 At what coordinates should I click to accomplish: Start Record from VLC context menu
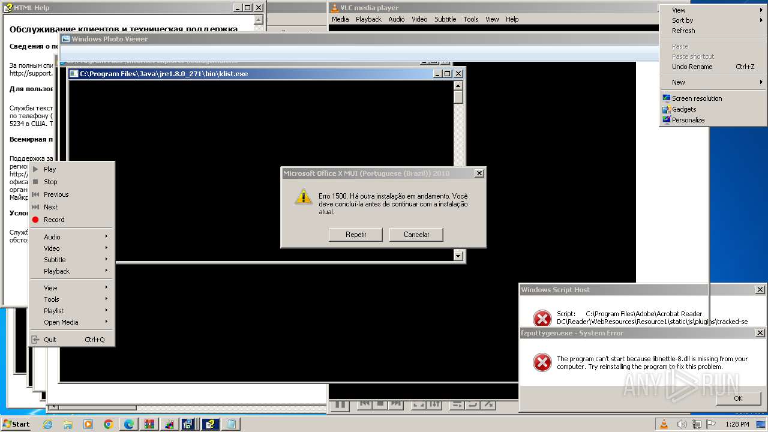(x=72, y=220)
